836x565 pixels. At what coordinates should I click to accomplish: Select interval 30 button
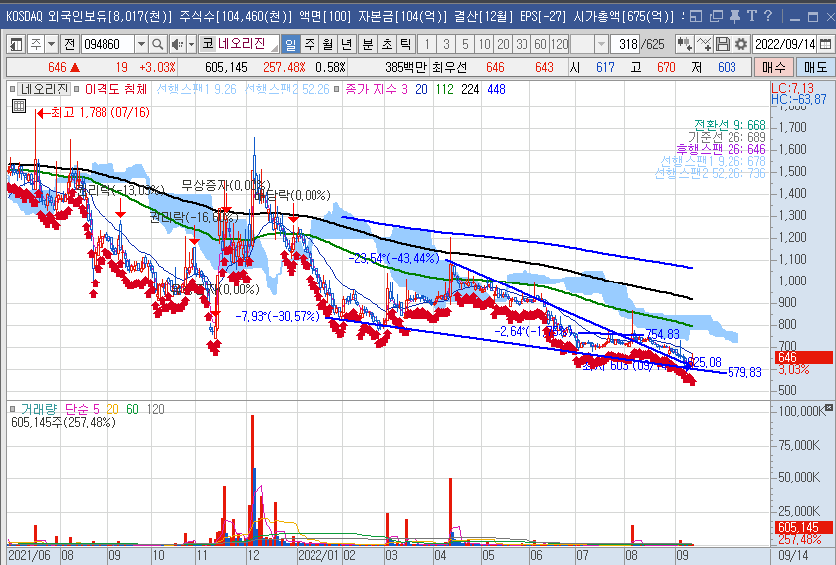(x=522, y=44)
